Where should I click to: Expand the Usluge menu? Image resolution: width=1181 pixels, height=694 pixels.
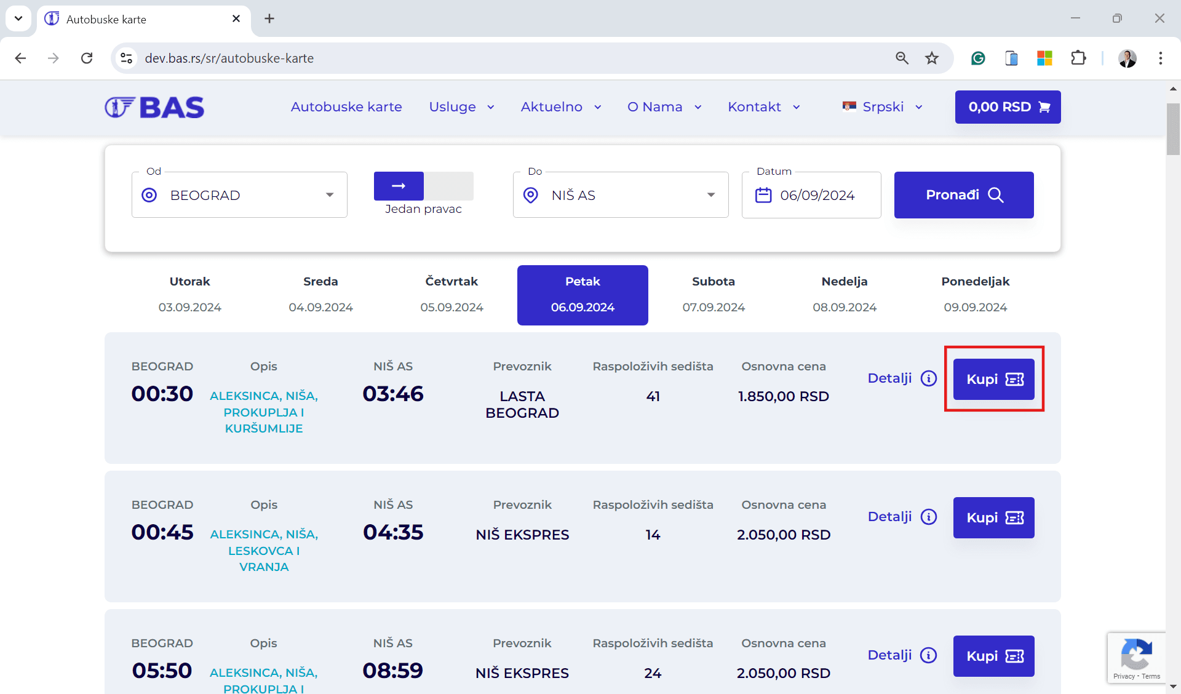coord(461,107)
